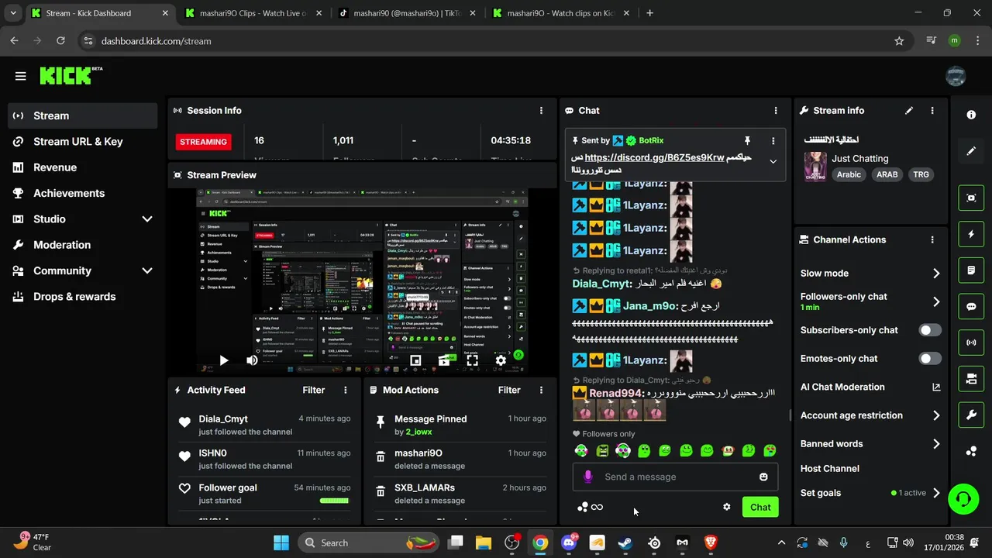
Task: Click the green Chat send button
Action: tap(760, 508)
